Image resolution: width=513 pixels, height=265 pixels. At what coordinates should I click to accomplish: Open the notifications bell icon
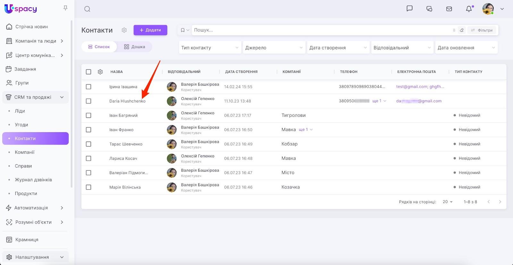(469, 9)
